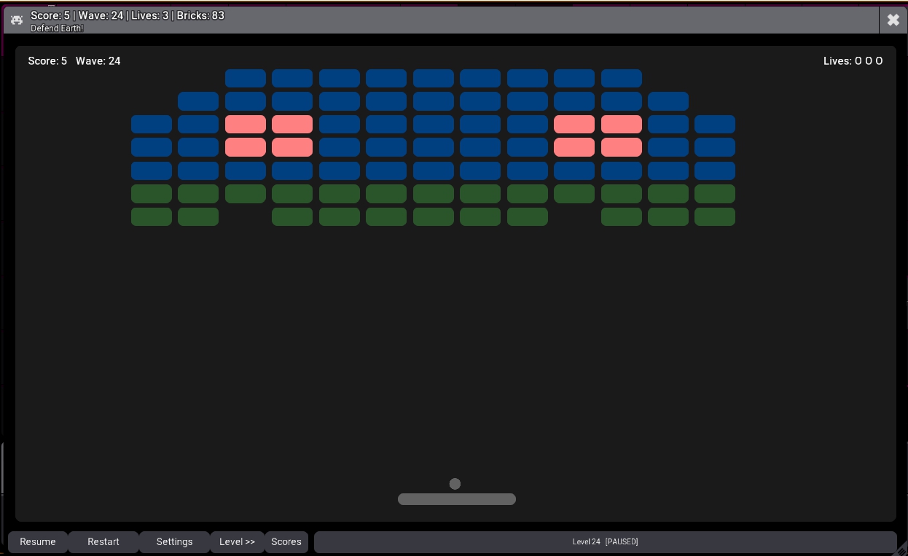
Task: Click the rightmost blue brick in top row
Action: click(621, 78)
